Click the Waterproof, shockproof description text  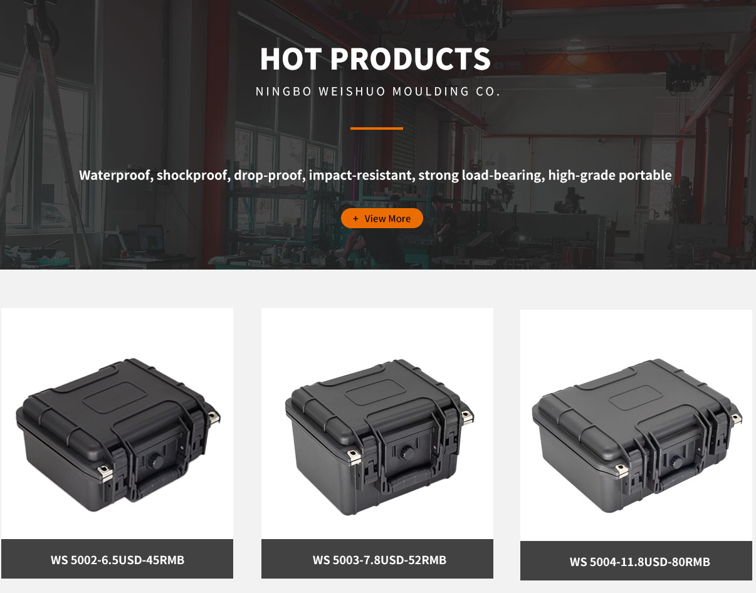[375, 175]
